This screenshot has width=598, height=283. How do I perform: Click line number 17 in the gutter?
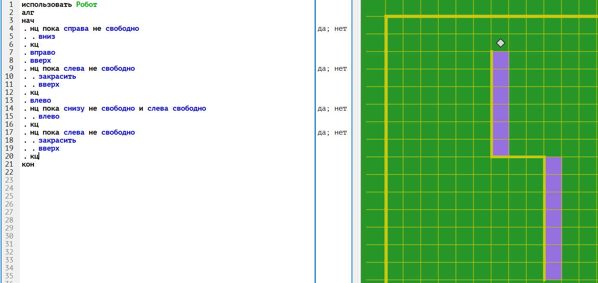pyautogui.click(x=9, y=132)
